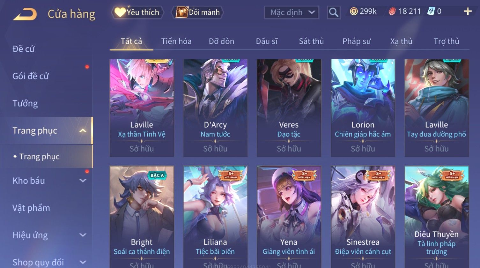This screenshot has height=268, width=480.
Task: Open Lorion Chiến giáp hắc ám card
Action: pyautogui.click(x=363, y=108)
